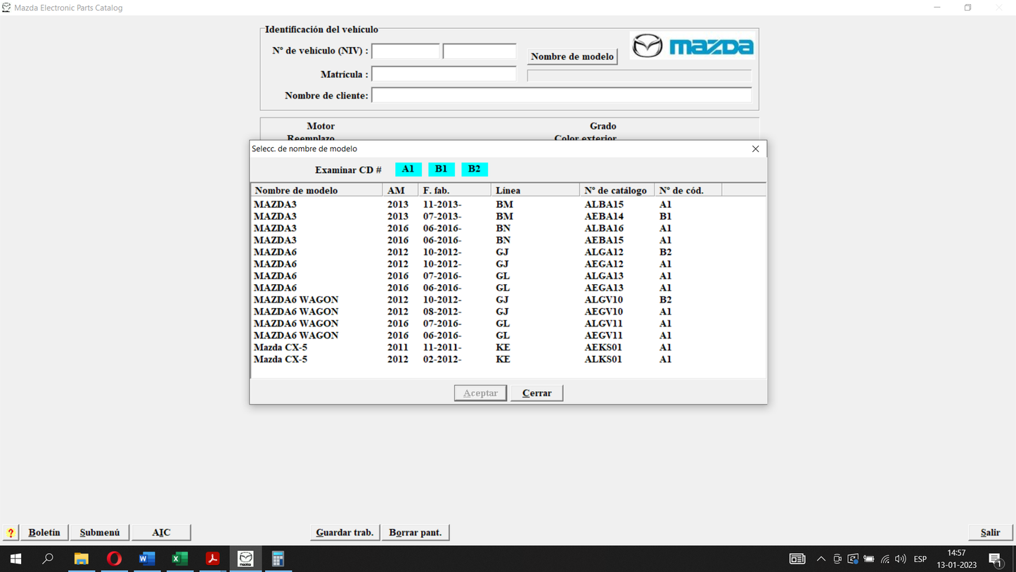The width and height of the screenshot is (1016, 572).
Task: Select Mazda catalog icon in taskbar
Action: [245, 559]
